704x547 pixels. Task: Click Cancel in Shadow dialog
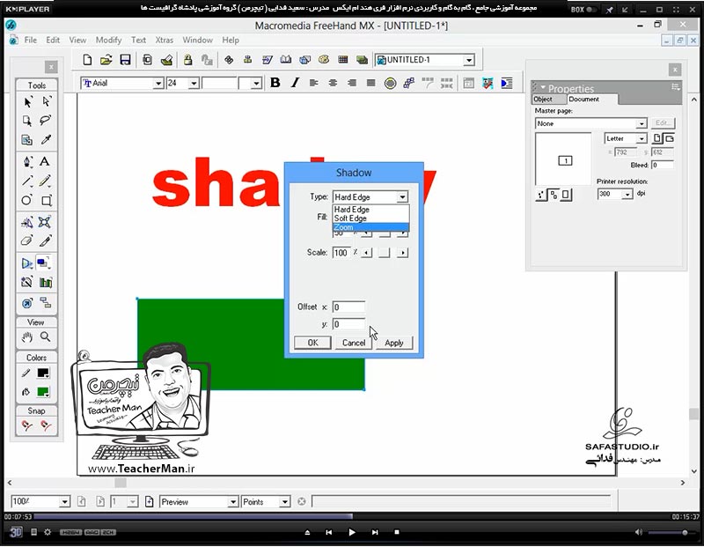pyautogui.click(x=354, y=343)
